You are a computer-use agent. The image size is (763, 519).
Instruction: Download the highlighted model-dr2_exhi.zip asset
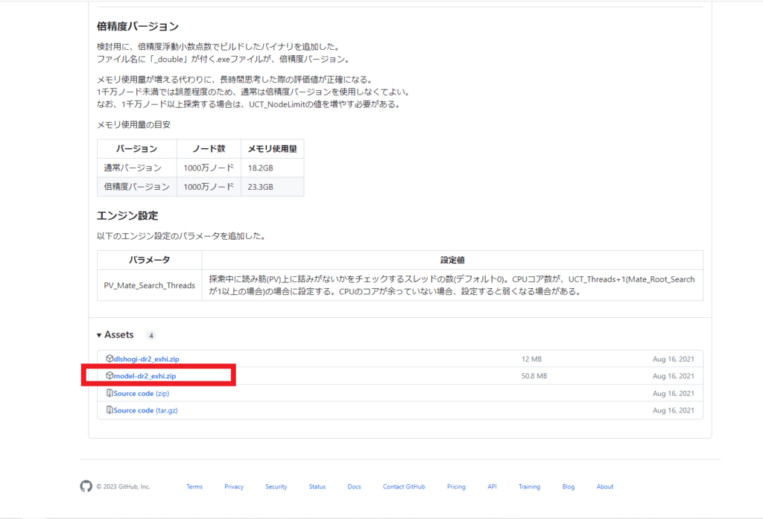(x=147, y=376)
